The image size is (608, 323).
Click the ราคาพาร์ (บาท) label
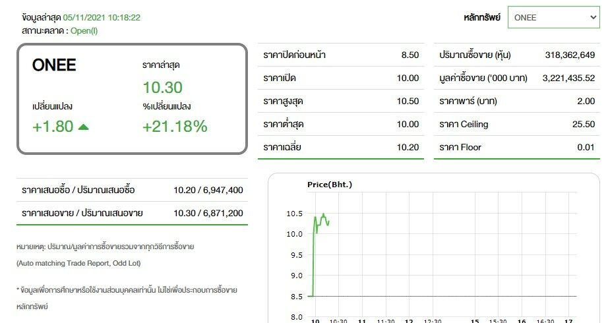pos(468,102)
